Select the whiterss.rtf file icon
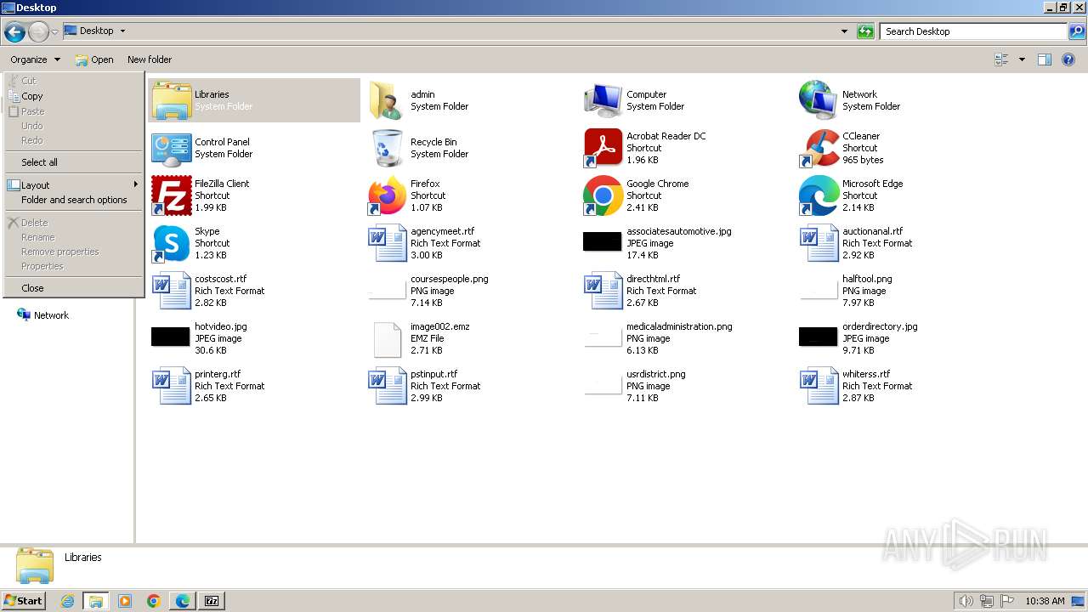The image size is (1088, 612). click(819, 386)
